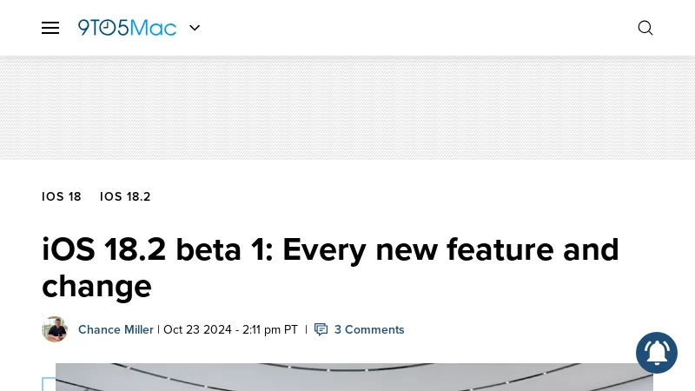Image resolution: width=695 pixels, height=391 pixels.
Task: Open the hamburger navigation menu
Action: 50,28
